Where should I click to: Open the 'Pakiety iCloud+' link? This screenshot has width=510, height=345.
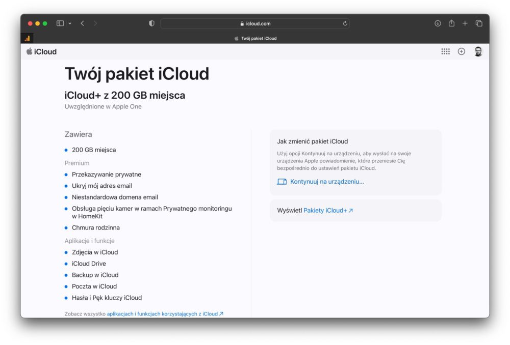328,210
